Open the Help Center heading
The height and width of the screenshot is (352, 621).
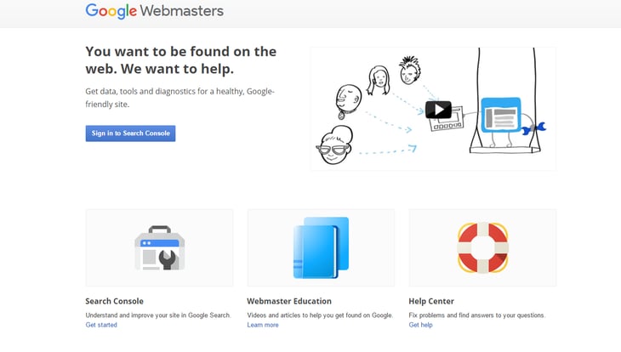[431, 301]
